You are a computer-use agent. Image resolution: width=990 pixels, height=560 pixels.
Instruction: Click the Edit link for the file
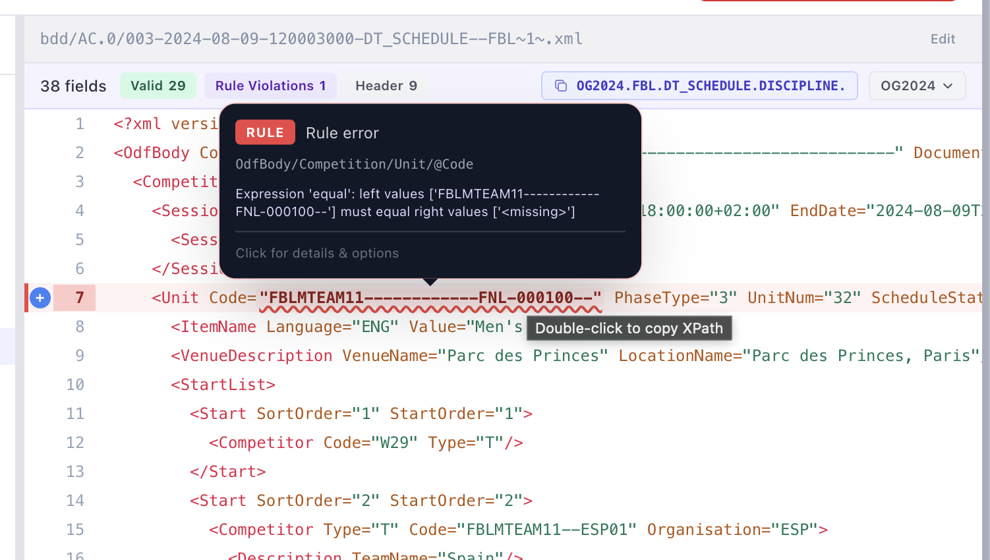click(x=943, y=39)
